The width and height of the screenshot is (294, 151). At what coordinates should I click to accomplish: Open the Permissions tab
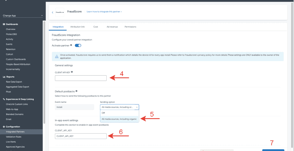(x=130, y=27)
